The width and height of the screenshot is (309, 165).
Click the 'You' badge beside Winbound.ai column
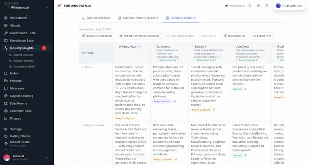click(x=140, y=47)
